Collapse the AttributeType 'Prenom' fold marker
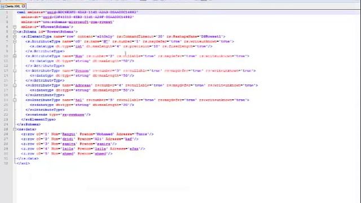Screen dimensions: 361x203 coord(15,71)
